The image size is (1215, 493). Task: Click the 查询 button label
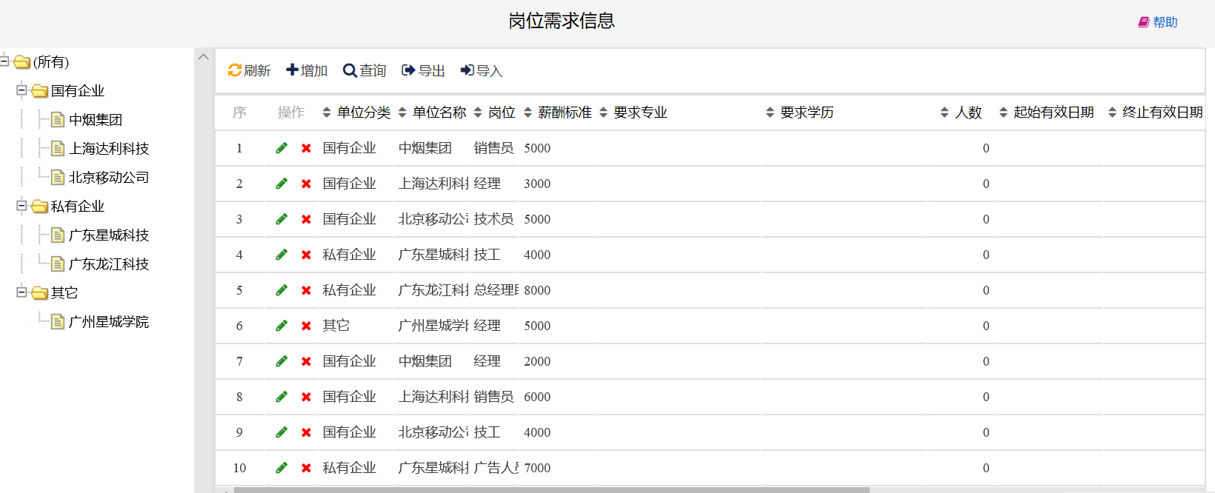[x=373, y=70]
